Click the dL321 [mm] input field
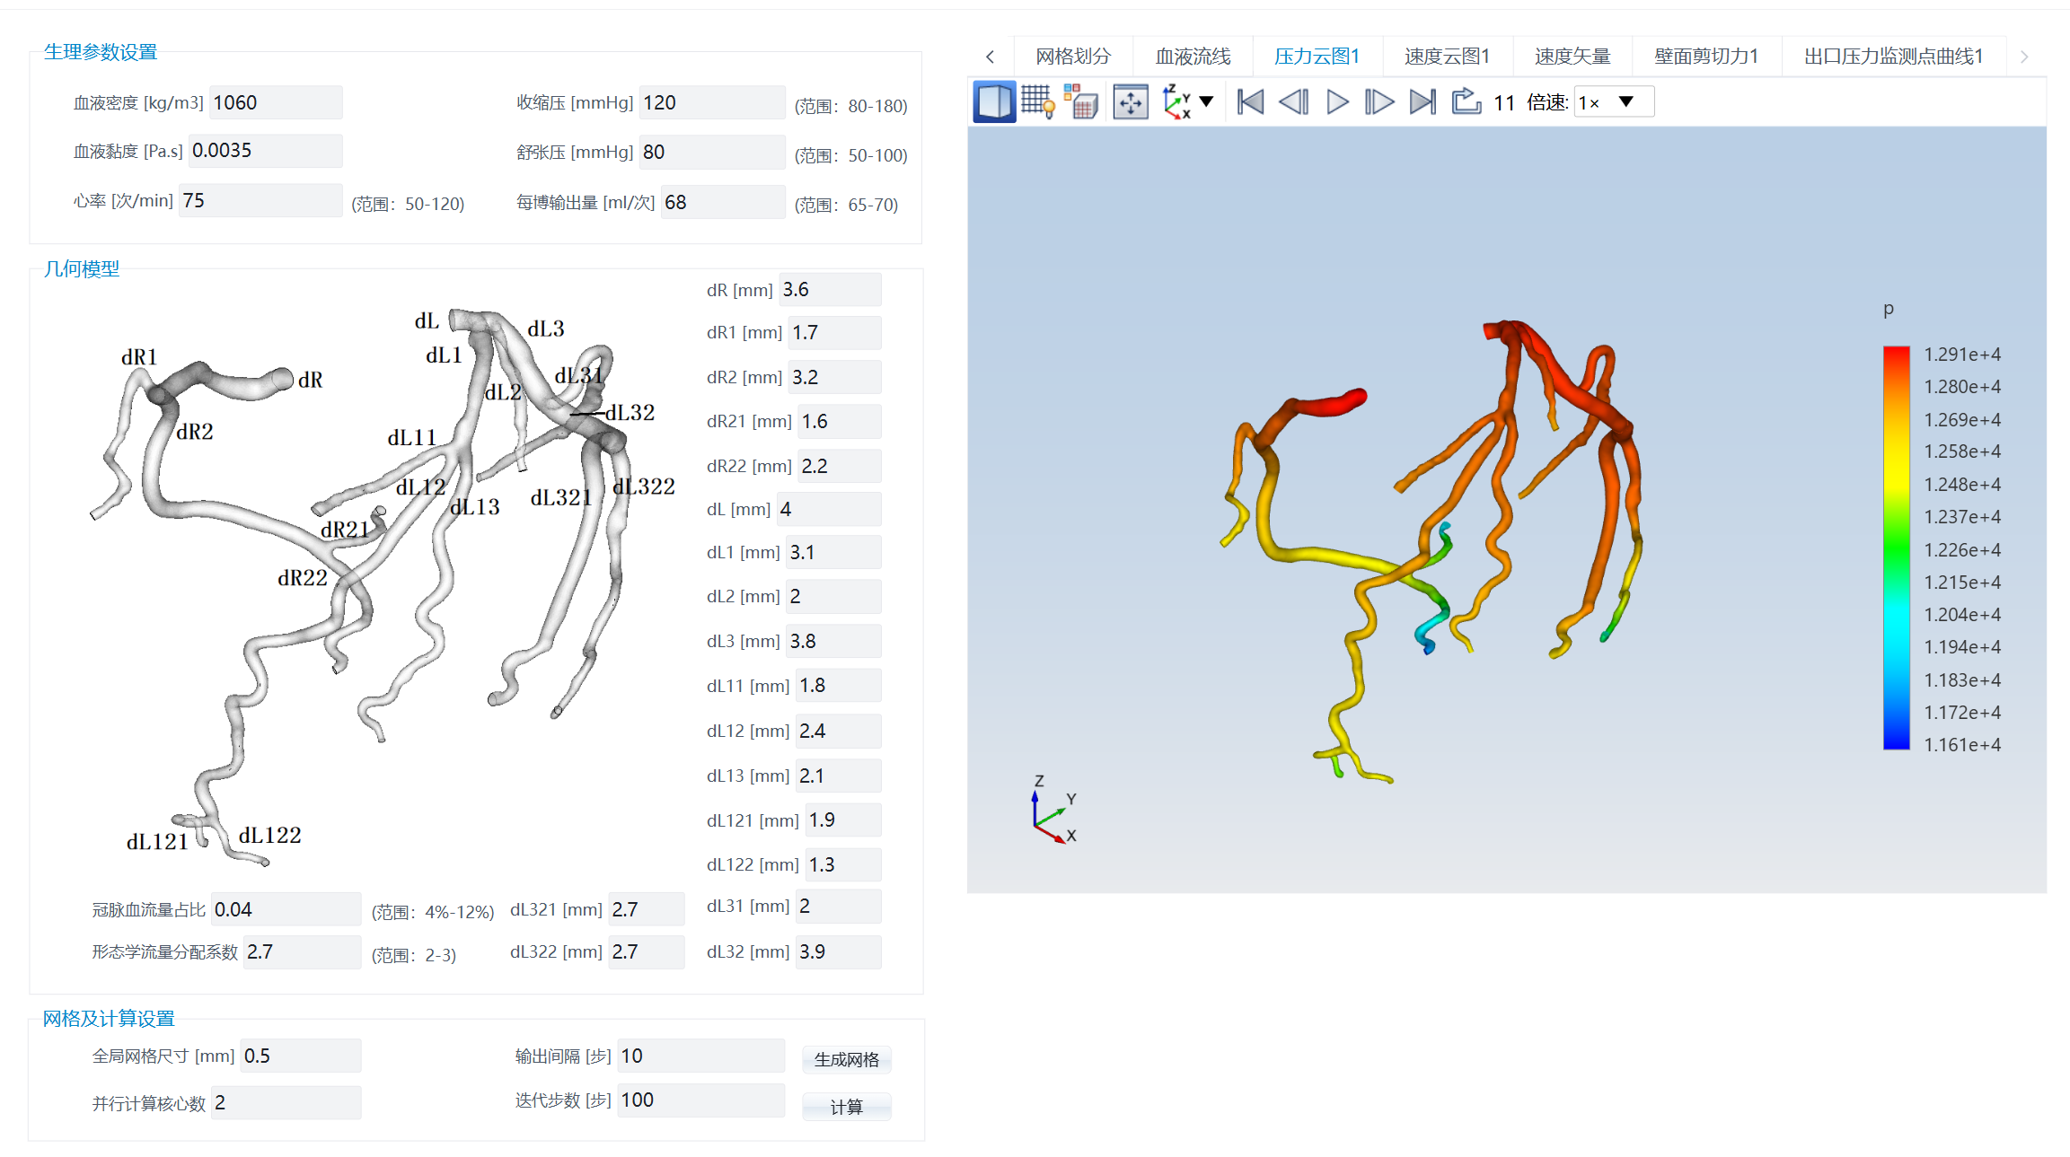 647,910
